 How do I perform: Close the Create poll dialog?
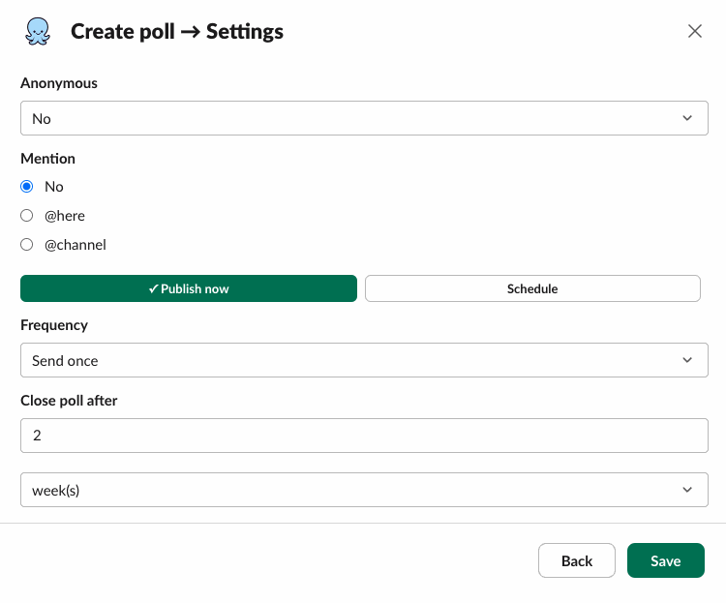click(x=694, y=32)
